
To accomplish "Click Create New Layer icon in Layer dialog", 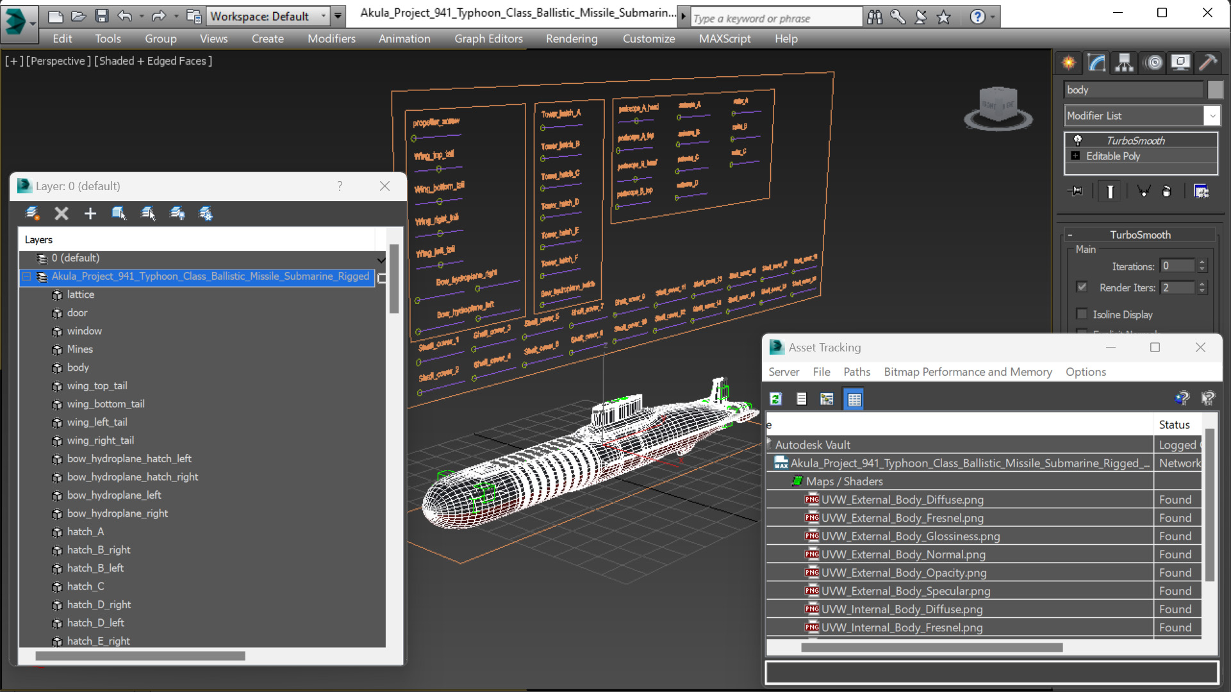I will pos(32,213).
